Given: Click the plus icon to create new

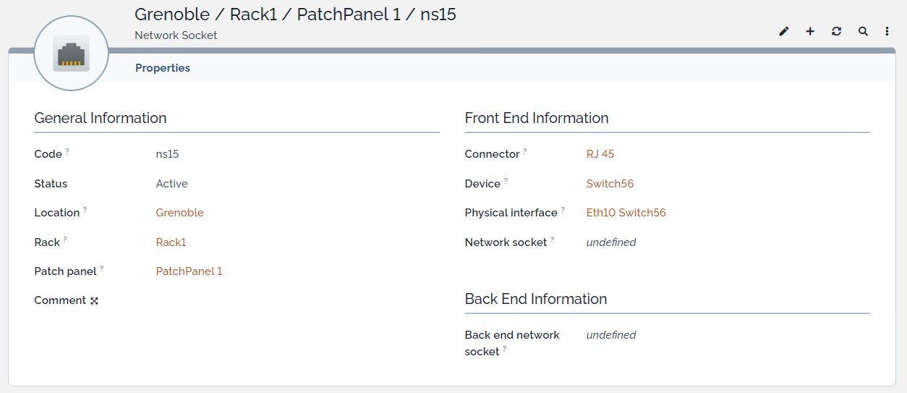Looking at the screenshot, I should click(x=810, y=32).
